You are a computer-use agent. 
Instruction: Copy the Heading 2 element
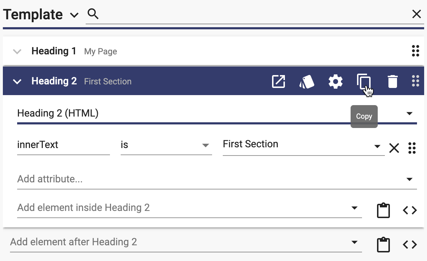point(364,81)
